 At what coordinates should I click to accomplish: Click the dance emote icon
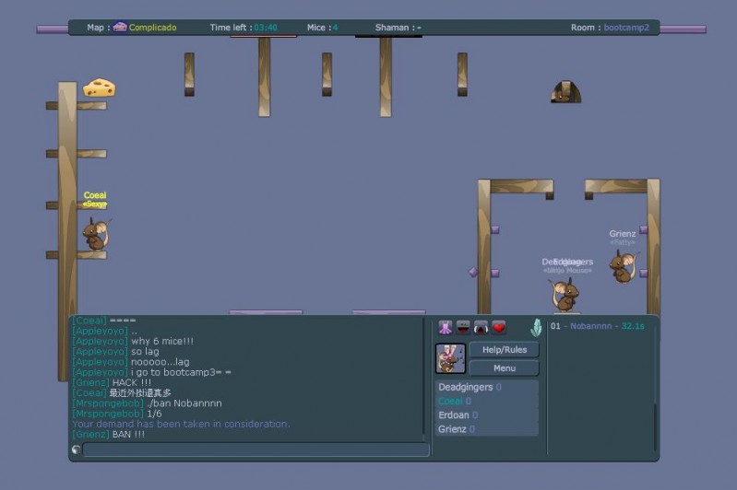point(446,328)
